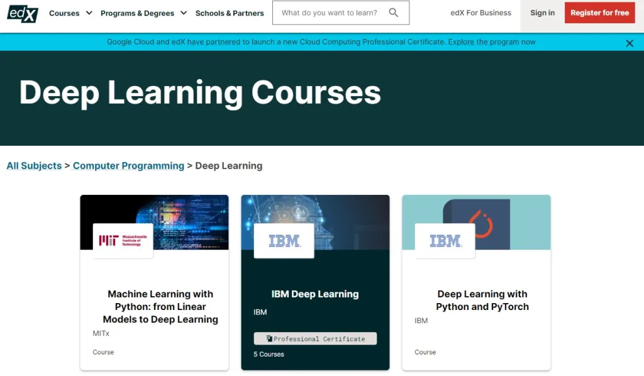Go to the Computer Programming breadcrumb

click(128, 166)
